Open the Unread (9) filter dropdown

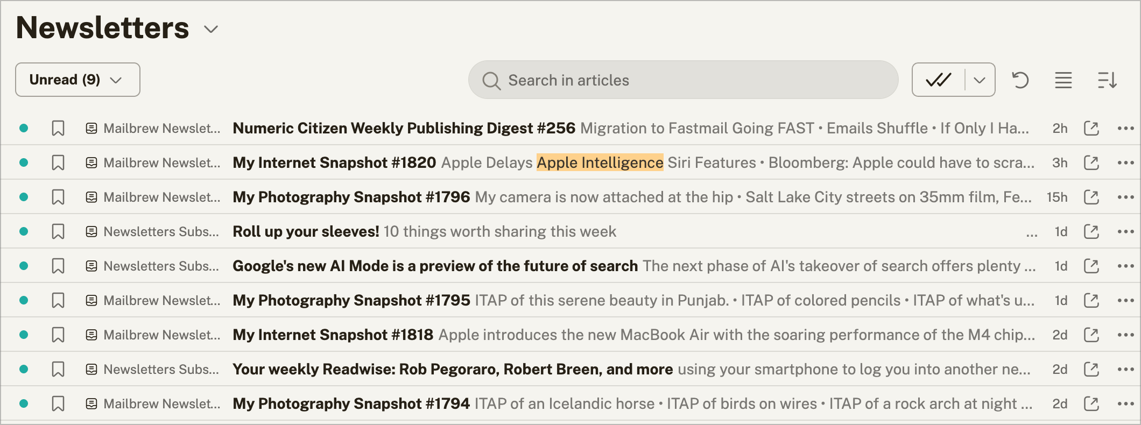point(77,79)
